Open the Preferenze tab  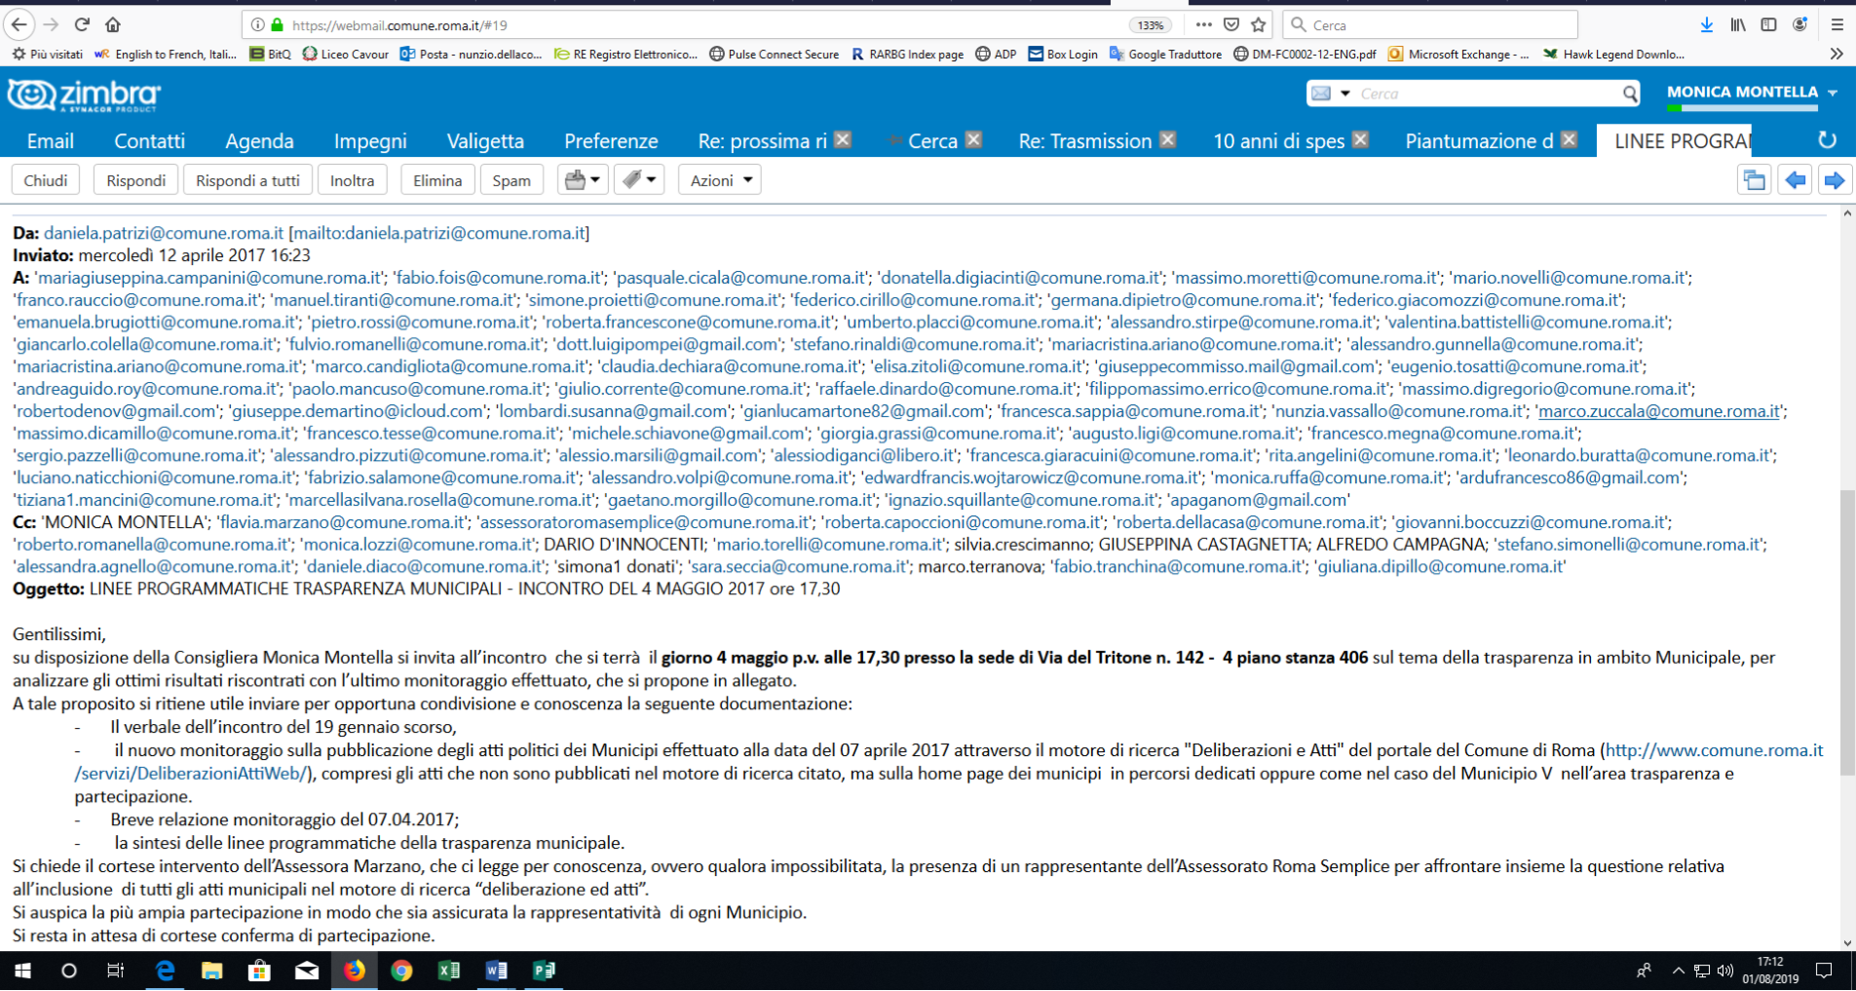611,141
